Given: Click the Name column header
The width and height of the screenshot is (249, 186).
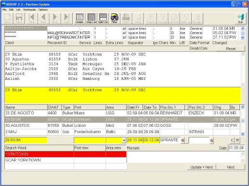Looking at the screenshot, I should click(x=26, y=107).
